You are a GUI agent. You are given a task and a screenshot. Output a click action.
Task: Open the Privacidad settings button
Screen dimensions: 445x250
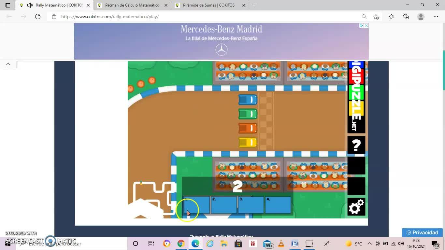[422, 232]
